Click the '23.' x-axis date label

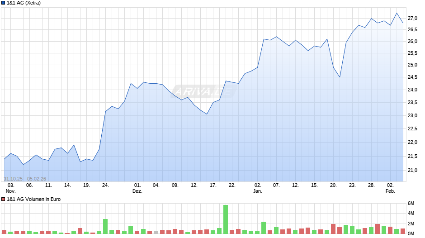tap(352, 186)
